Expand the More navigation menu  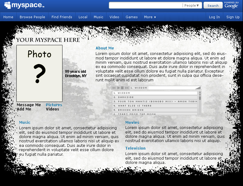[150, 17]
